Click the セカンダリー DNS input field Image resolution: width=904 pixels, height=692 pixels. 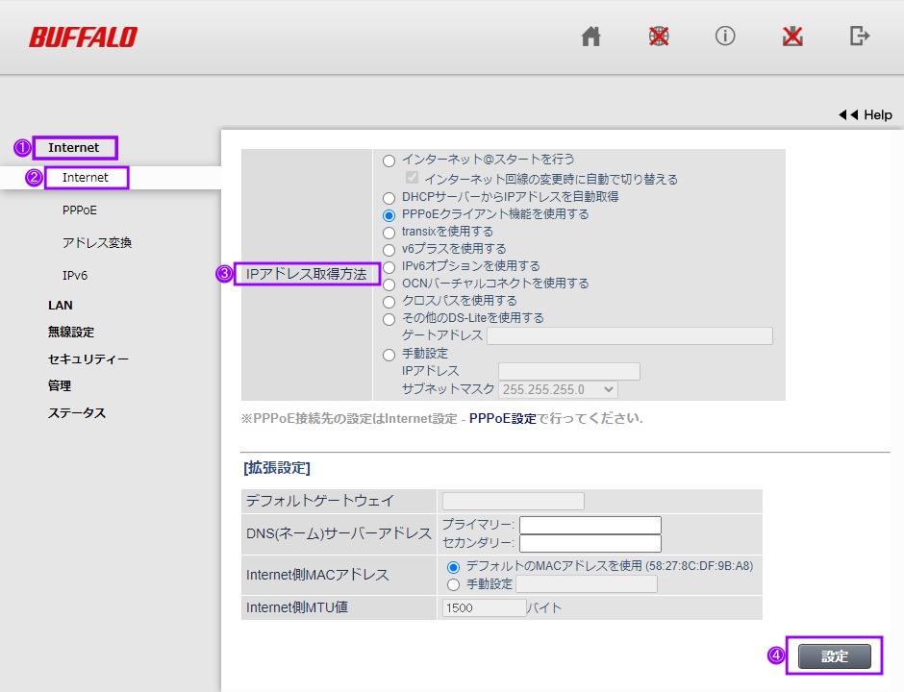590,543
